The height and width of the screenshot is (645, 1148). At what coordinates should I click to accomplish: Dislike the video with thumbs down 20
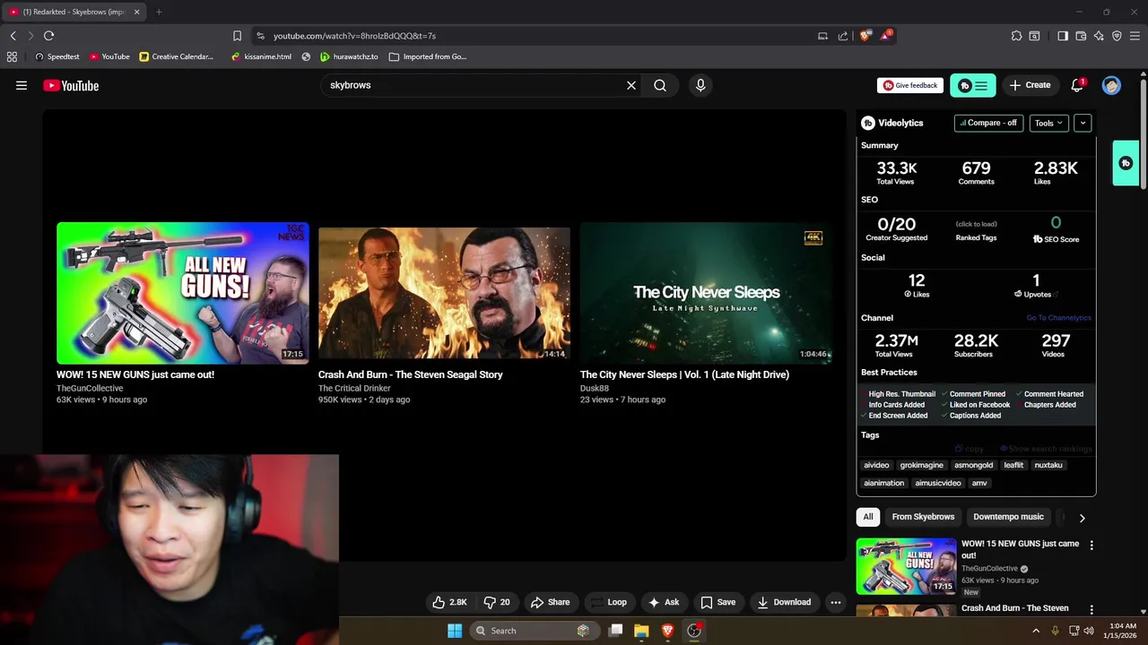pos(497,602)
